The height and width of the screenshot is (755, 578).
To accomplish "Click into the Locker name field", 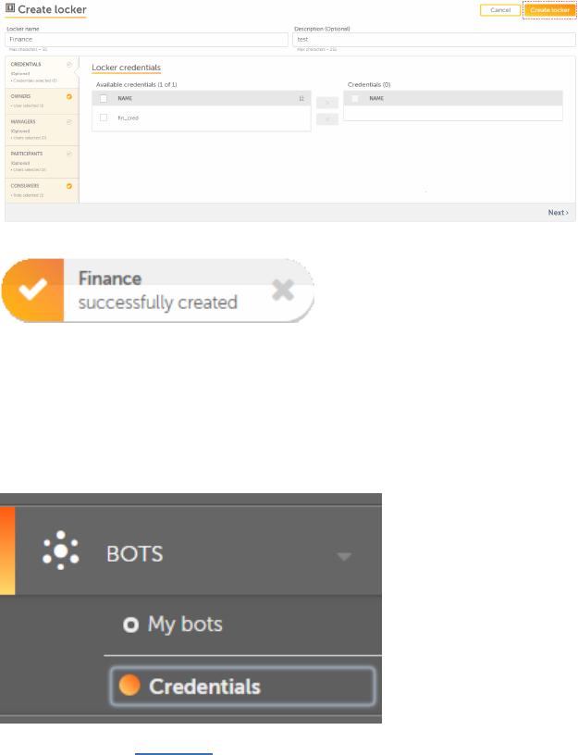I will 146,40.
